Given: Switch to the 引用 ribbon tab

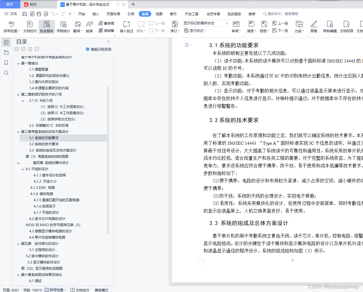Looking at the screenshot, I should pos(131,14).
